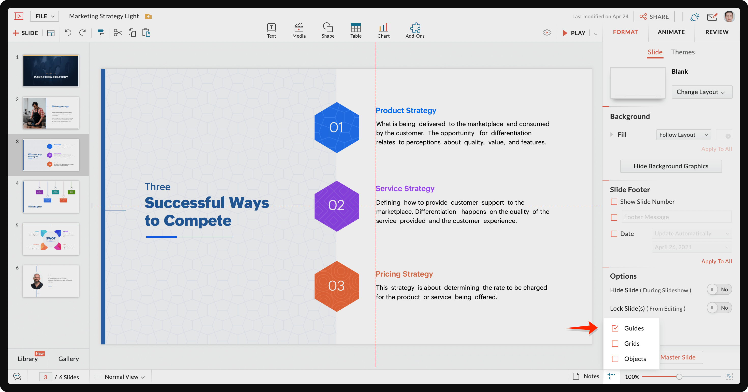This screenshot has width=748, height=392.
Task: Click the slide layout icon
Action: 51,33
